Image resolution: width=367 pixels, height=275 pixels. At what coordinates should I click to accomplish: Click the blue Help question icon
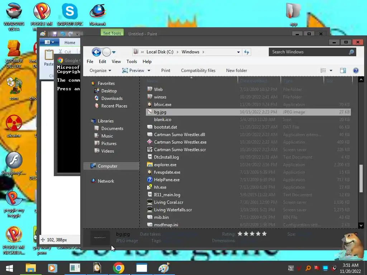click(x=356, y=71)
